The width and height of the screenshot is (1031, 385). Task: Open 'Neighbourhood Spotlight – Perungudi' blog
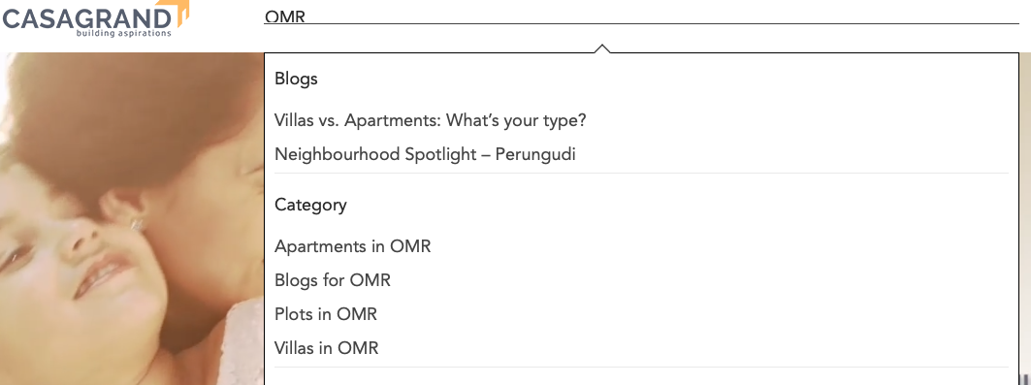425,154
